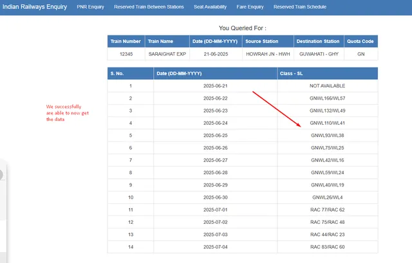Select the train number 12345 cell
This screenshot has height=263, width=412.
(126, 55)
